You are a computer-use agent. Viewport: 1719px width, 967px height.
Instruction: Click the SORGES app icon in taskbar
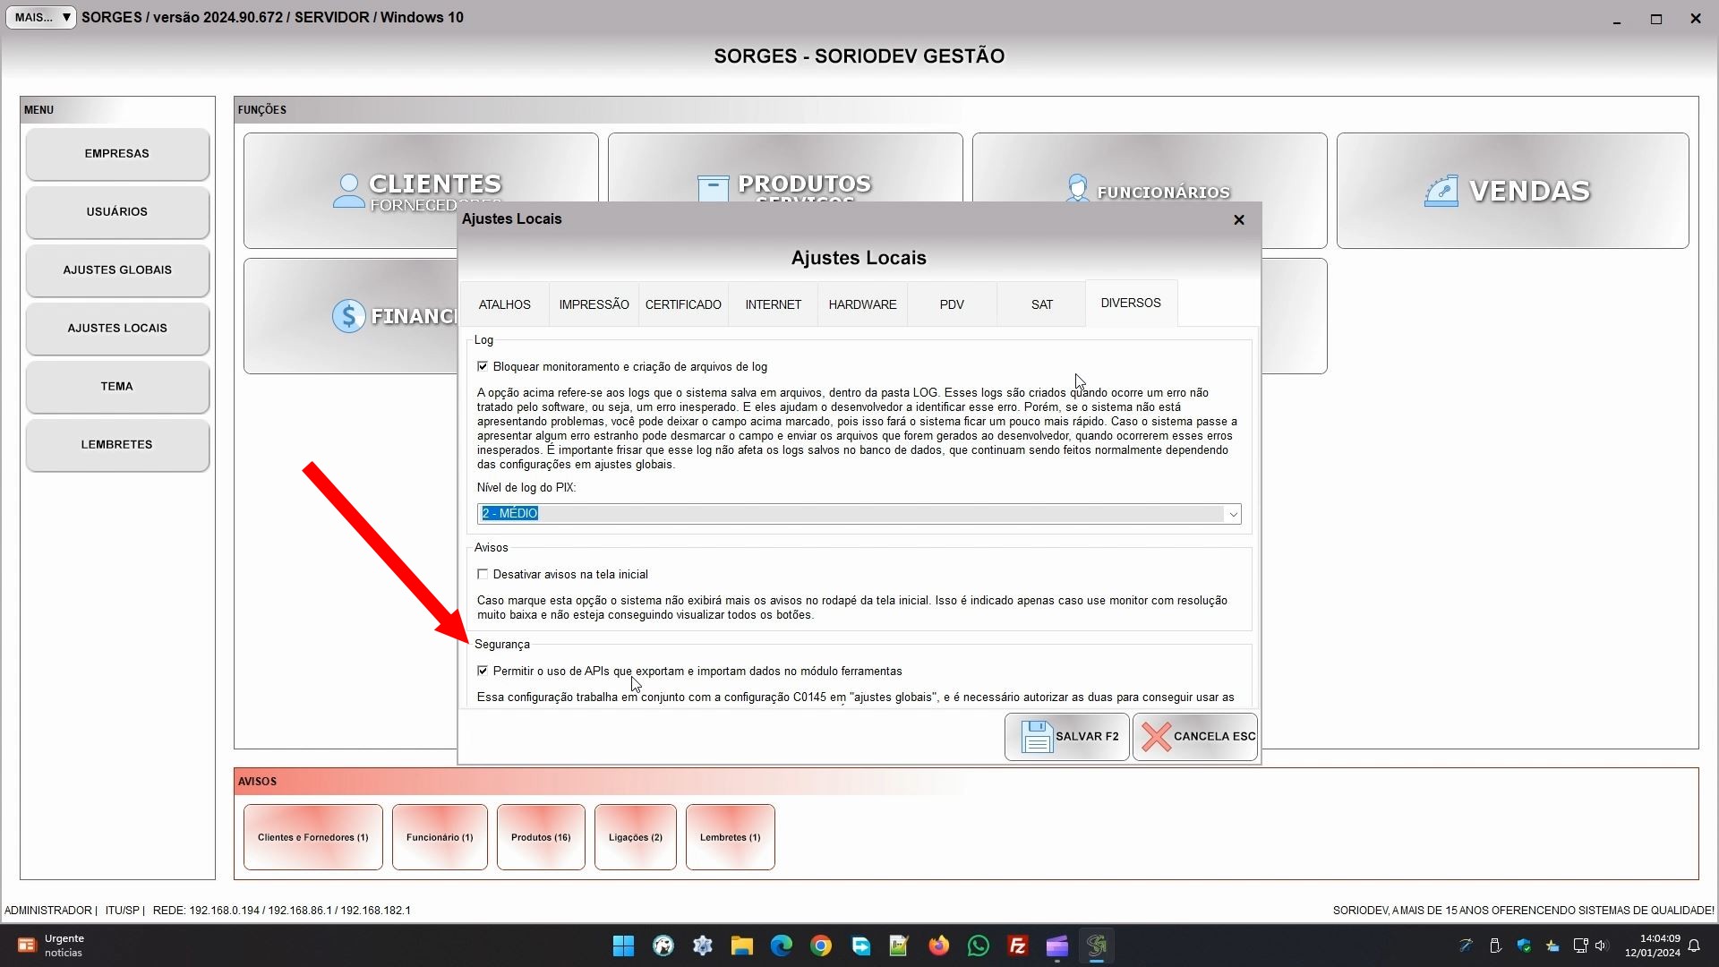click(1097, 946)
